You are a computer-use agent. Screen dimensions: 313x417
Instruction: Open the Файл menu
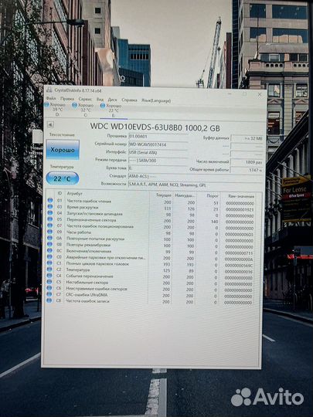point(51,99)
